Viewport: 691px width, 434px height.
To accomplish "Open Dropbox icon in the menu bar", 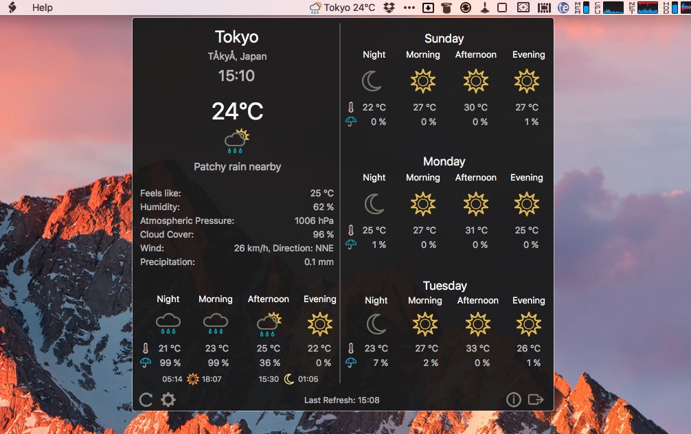I will tap(389, 8).
